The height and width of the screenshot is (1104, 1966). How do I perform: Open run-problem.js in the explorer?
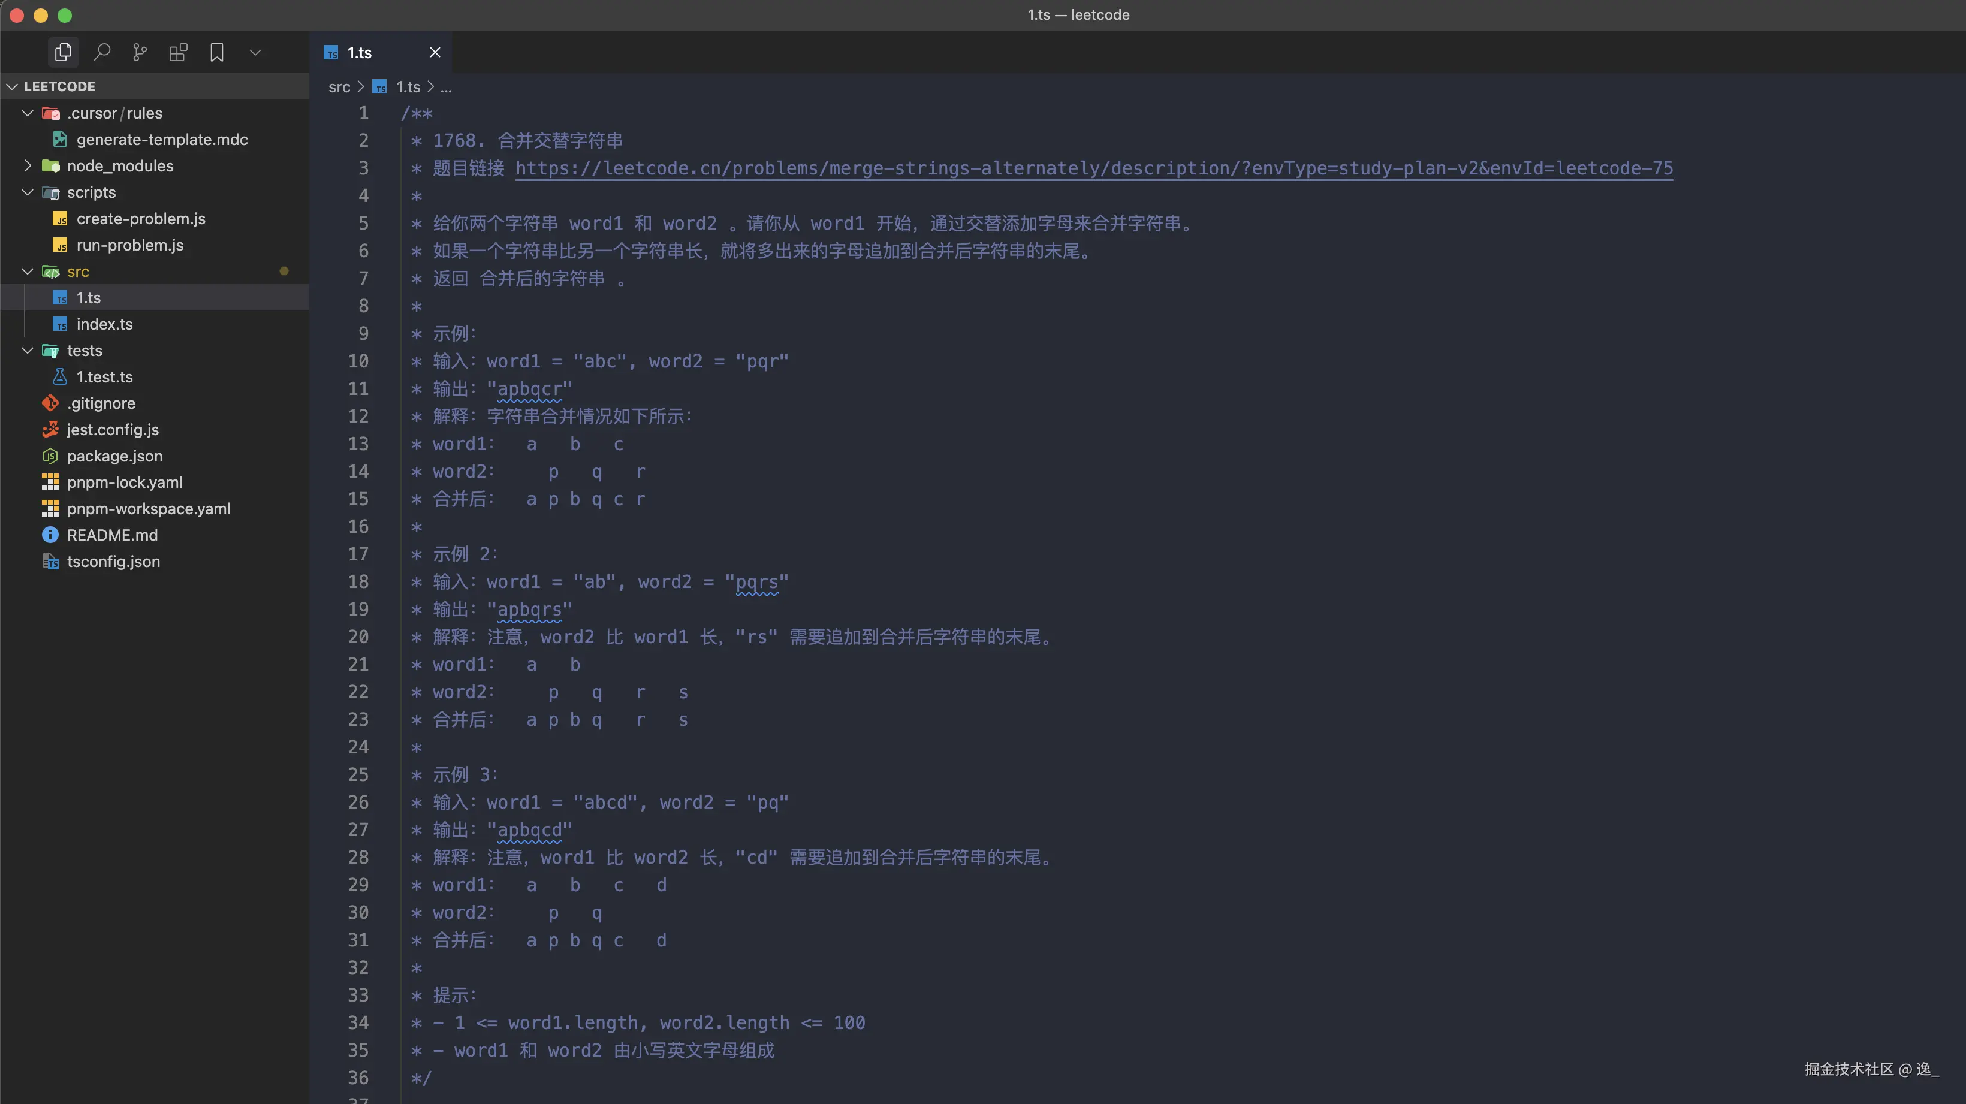tap(129, 245)
